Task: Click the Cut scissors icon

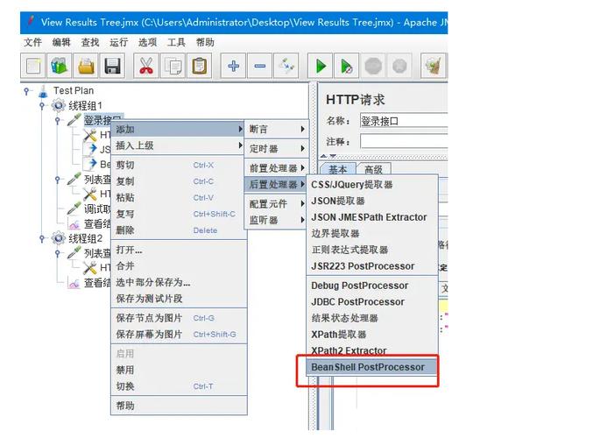Action: pyautogui.click(x=145, y=66)
